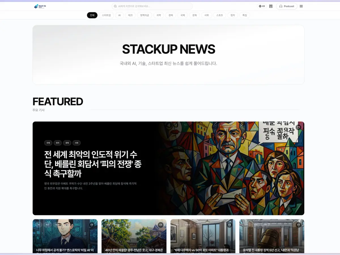Open the KR language selector
Viewport: 340px width, 255px height.
pos(262,6)
